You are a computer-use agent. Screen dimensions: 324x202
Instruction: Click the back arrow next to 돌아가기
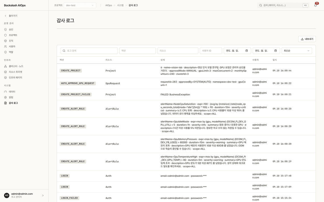click(5, 16)
